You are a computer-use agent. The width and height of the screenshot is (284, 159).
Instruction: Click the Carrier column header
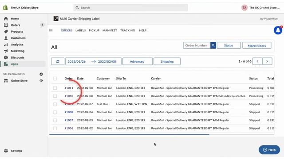156,79
